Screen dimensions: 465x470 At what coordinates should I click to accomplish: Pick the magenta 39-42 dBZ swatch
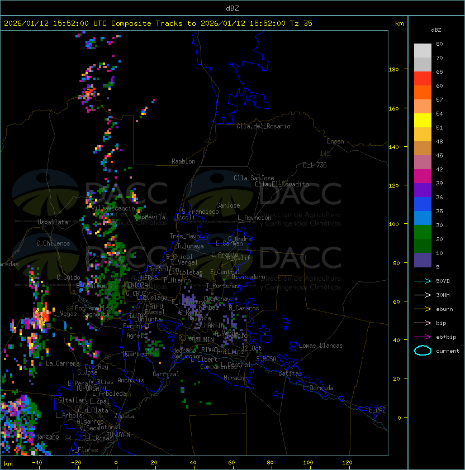coord(423,176)
